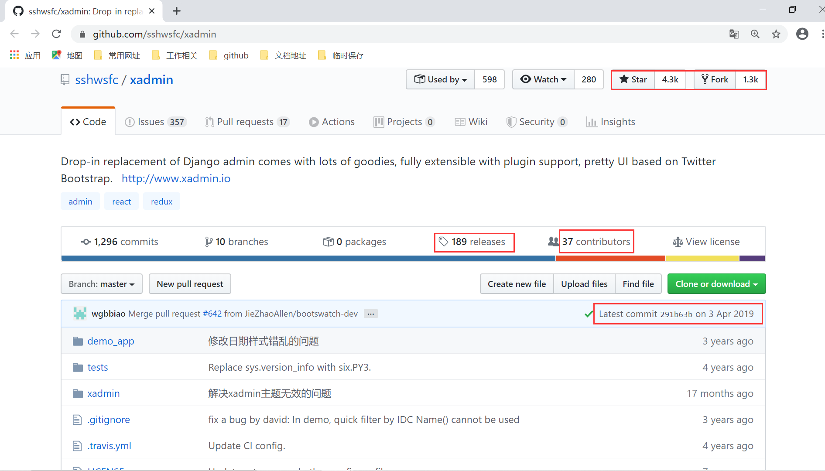Screen dimensions: 825x471
Task: Switch to the Issues tab
Action: 156,122
